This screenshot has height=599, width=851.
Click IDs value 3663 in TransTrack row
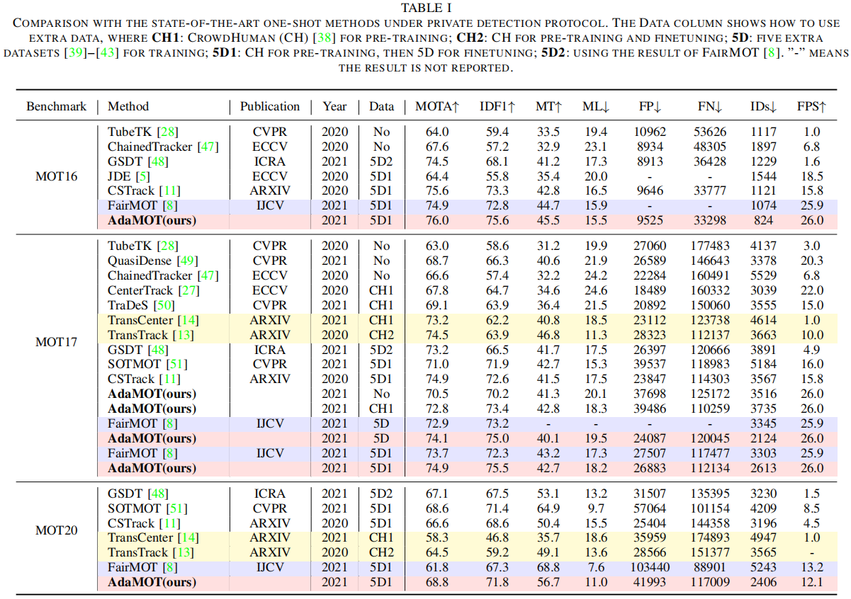763,335
